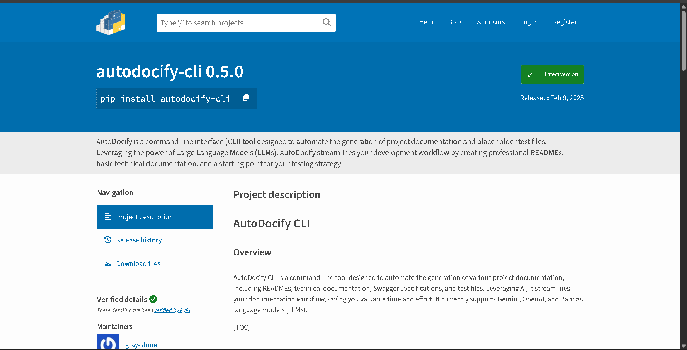Click the Download files icon
This screenshot has width=687, height=350.
[x=108, y=263]
